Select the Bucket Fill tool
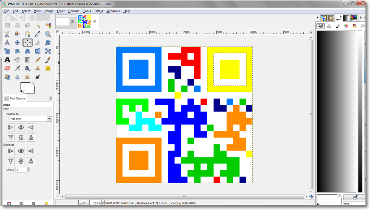Image resolution: width=371 pixels, height=211 pixels. click(x=17, y=60)
